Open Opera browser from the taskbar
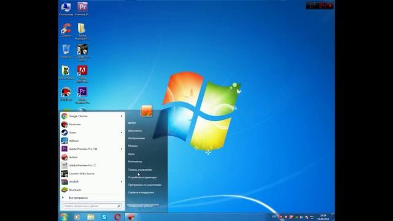Image resolution: width=393 pixels, height=221 pixels. point(117,217)
